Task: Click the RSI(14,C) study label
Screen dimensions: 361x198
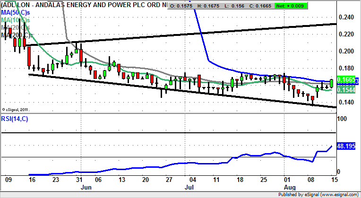Action: tap(14, 118)
